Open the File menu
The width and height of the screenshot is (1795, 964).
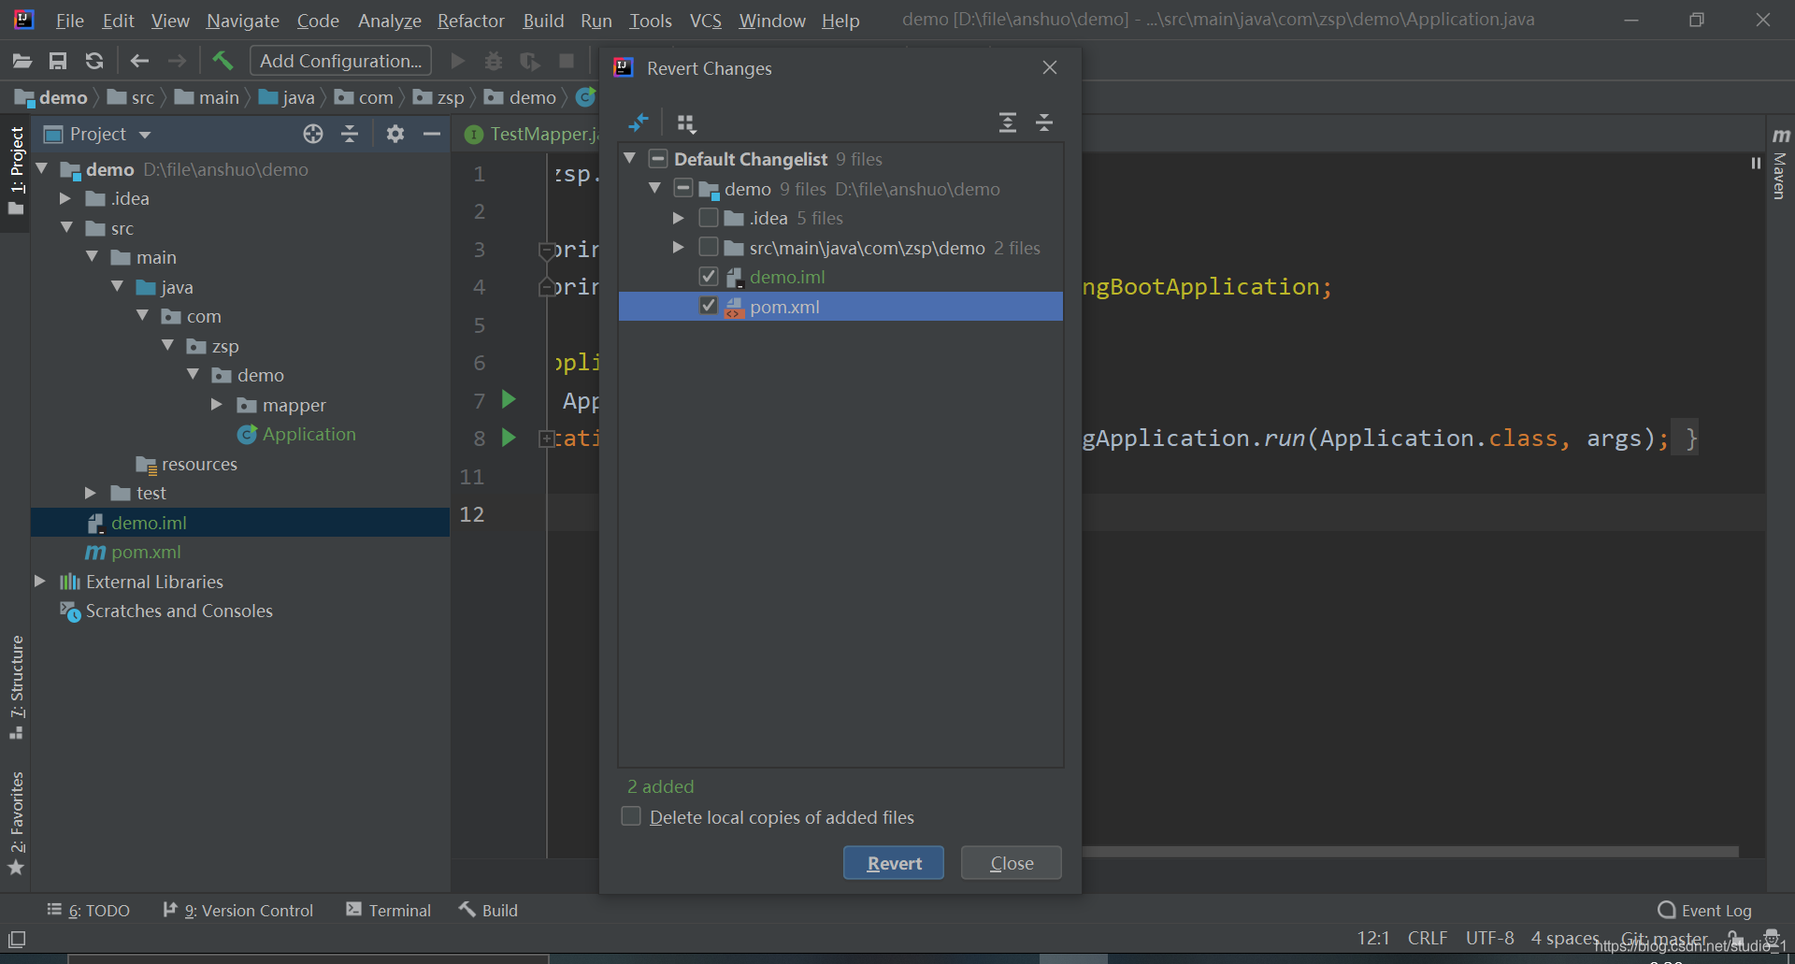click(69, 21)
